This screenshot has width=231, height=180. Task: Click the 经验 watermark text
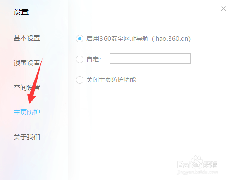(x=210, y=165)
